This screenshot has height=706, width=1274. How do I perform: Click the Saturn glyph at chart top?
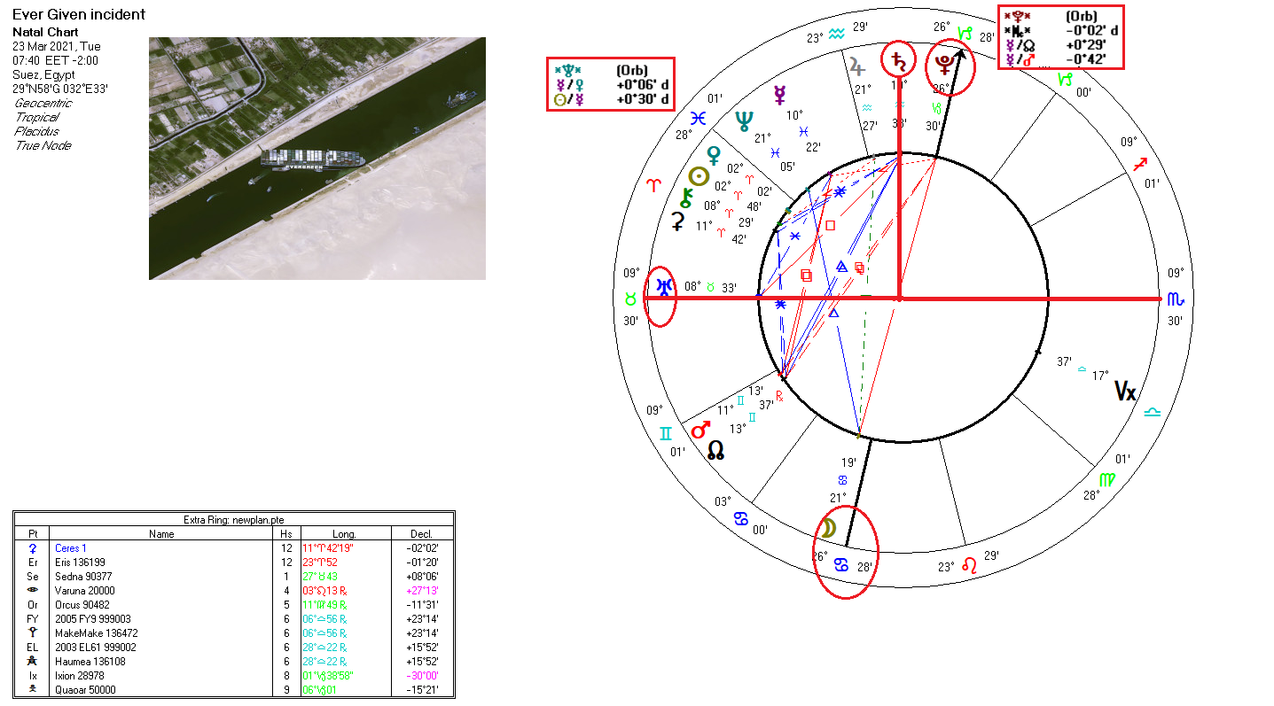[899, 62]
